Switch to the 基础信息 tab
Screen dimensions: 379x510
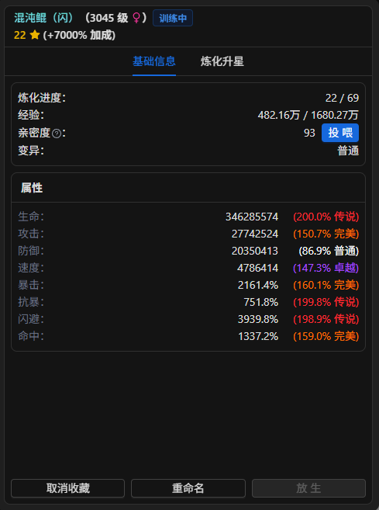pyautogui.click(x=154, y=61)
